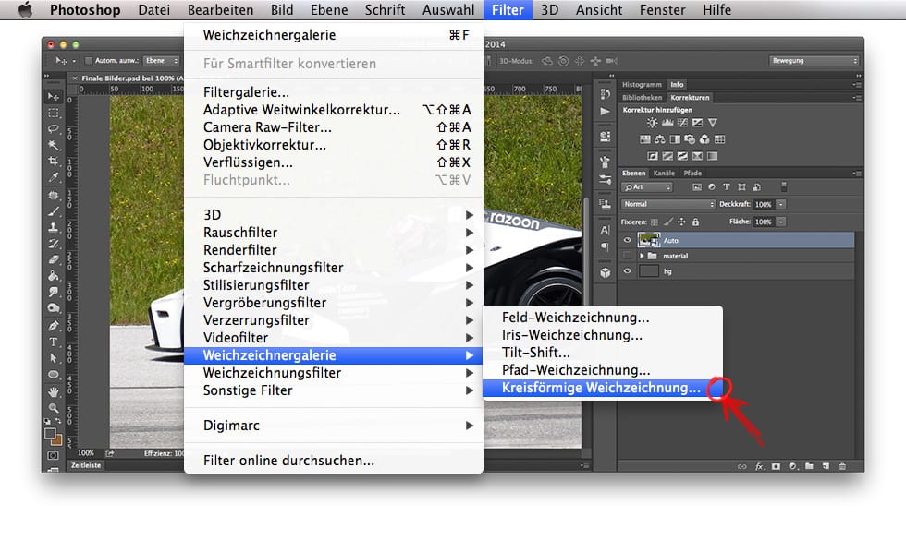Select the Eraser tool
Image resolution: width=906 pixels, height=540 pixels.
coord(54,259)
